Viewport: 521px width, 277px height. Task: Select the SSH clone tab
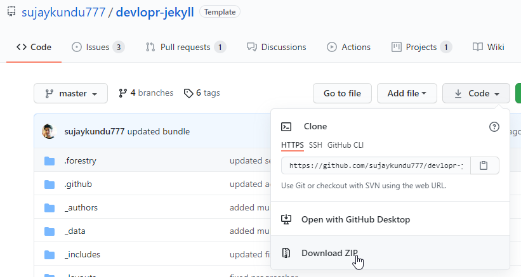[315, 145]
